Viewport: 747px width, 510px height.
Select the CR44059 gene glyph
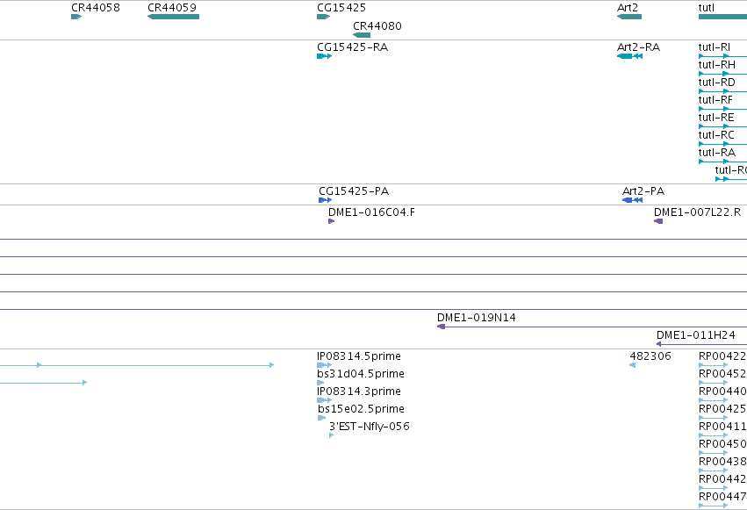point(174,17)
